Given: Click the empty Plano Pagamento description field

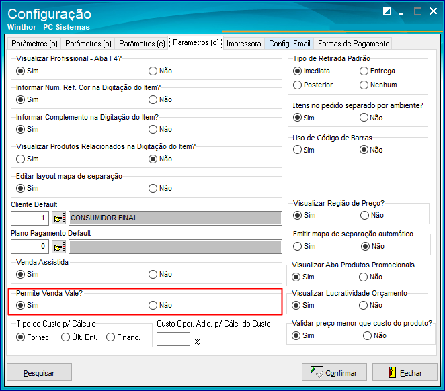Looking at the screenshot, I should [175, 247].
